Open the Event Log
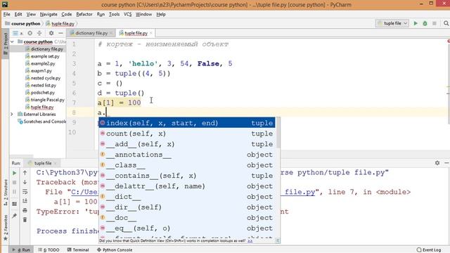Image resolution: width=450 pixels, height=253 pixels. coord(429,250)
